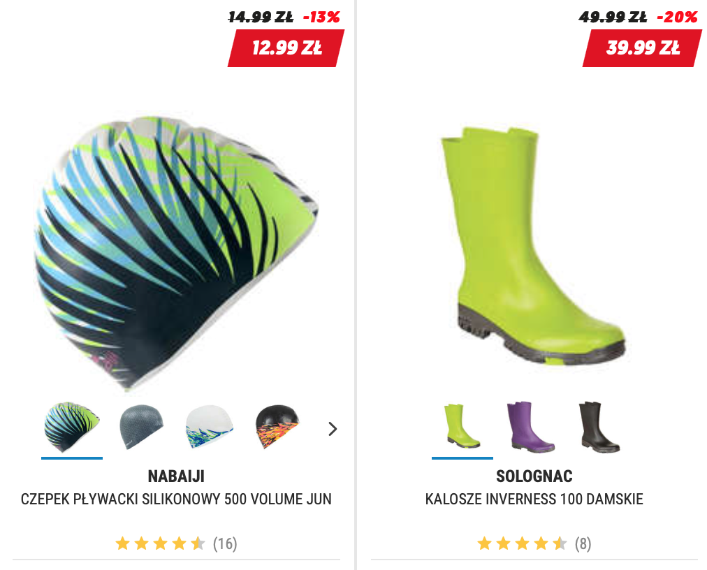Choose the purple rain boot variant
The image size is (707, 570).
click(531, 427)
